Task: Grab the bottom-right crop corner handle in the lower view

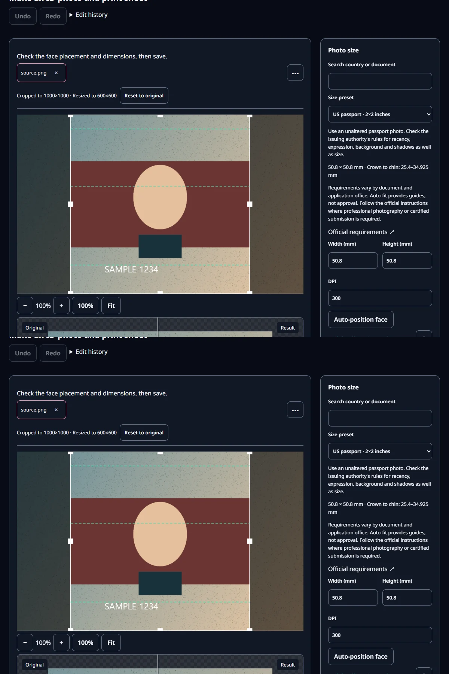Action: click(x=250, y=629)
